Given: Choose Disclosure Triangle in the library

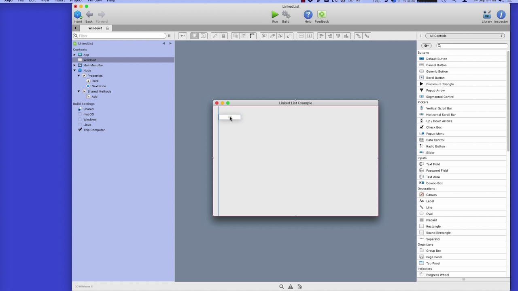Looking at the screenshot, I should pyautogui.click(x=461, y=84).
